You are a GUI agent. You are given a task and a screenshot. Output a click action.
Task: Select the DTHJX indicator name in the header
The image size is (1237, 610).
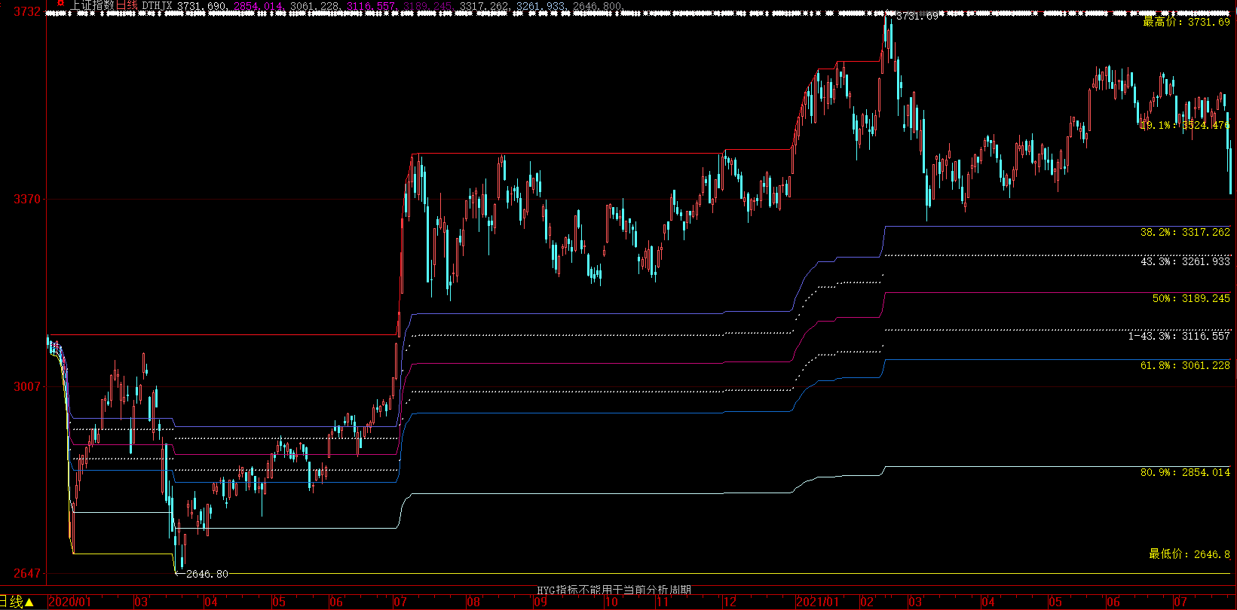pos(158,6)
